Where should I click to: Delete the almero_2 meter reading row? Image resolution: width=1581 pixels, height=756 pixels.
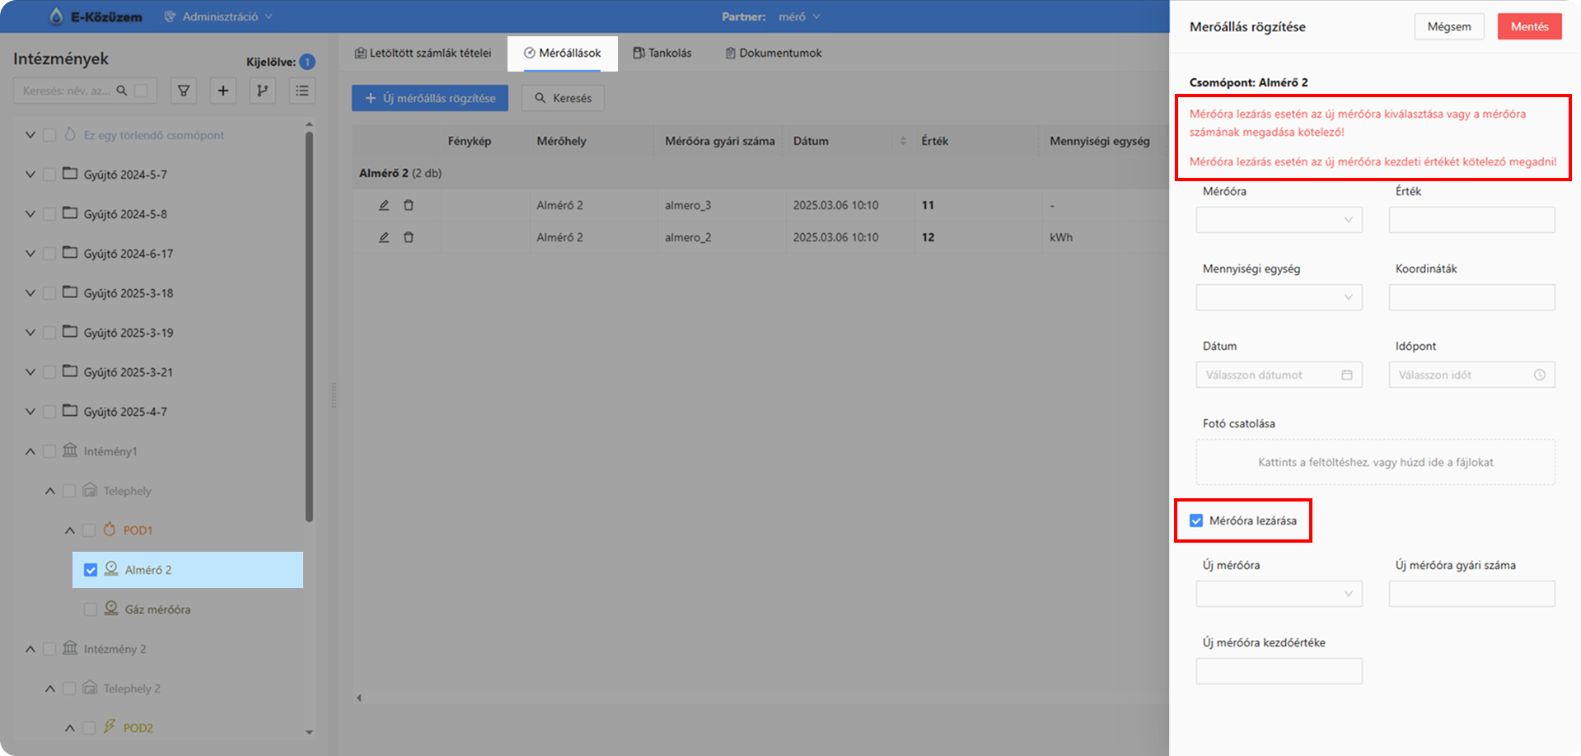[409, 237]
